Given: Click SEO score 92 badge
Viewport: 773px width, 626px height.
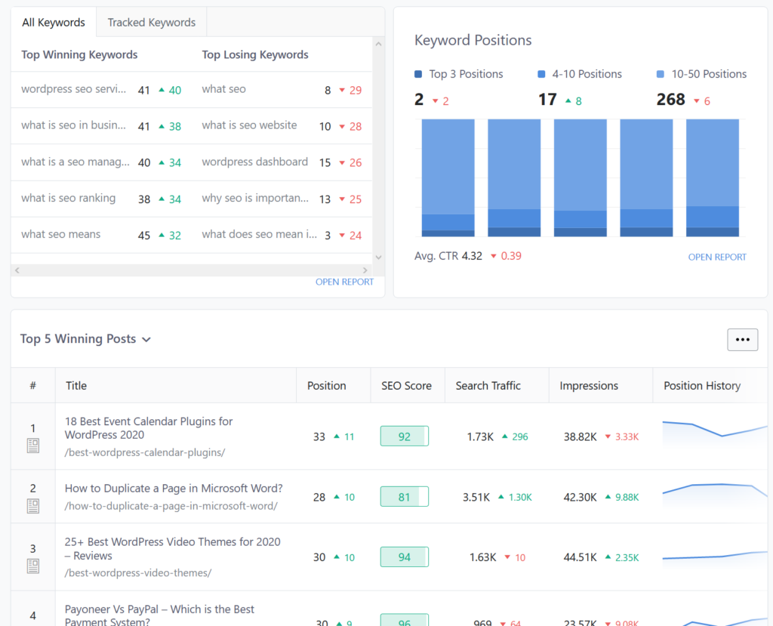Looking at the screenshot, I should tap(405, 436).
